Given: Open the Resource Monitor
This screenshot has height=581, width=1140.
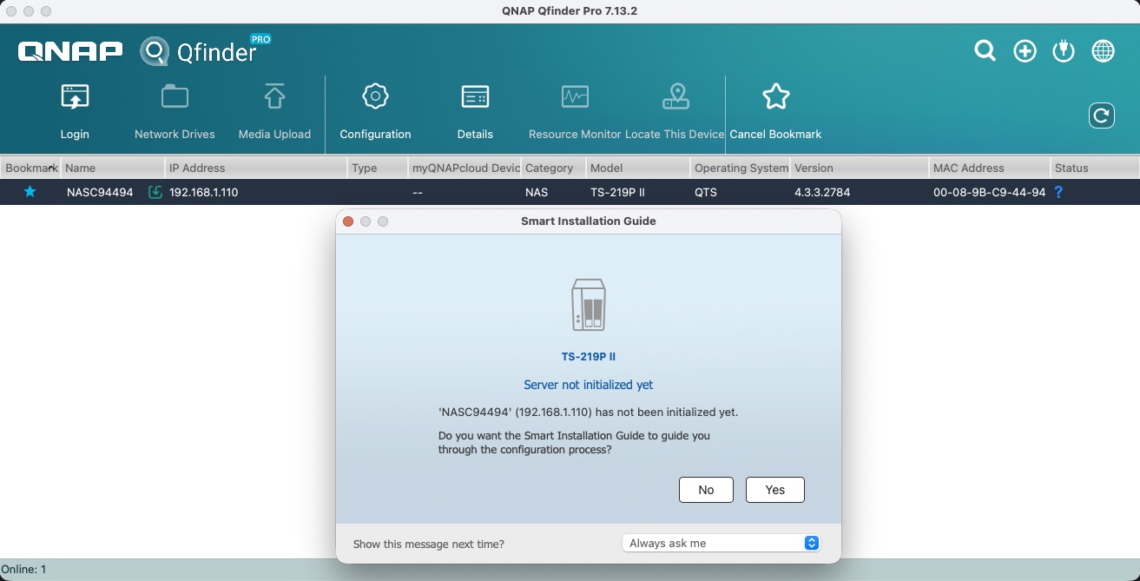Looking at the screenshot, I should pyautogui.click(x=575, y=97).
